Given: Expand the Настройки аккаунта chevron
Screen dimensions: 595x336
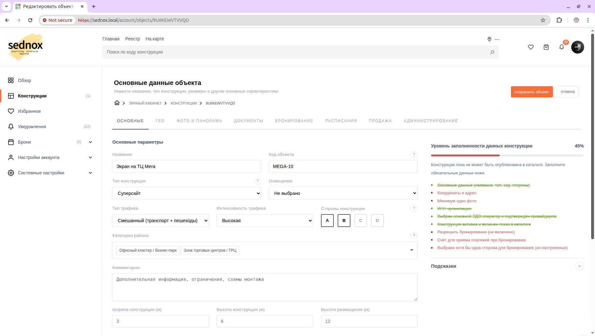Looking at the screenshot, I should click(x=91, y=157).
